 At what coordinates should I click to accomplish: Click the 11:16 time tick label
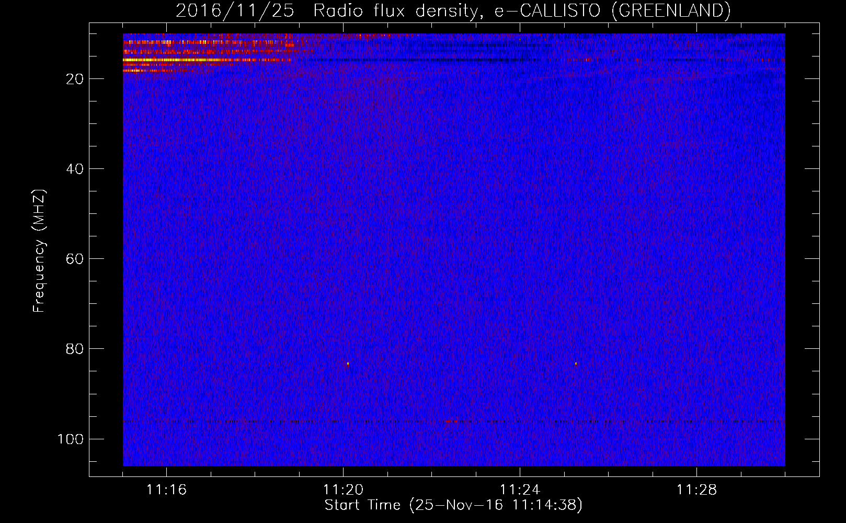(x=166, y=490)
